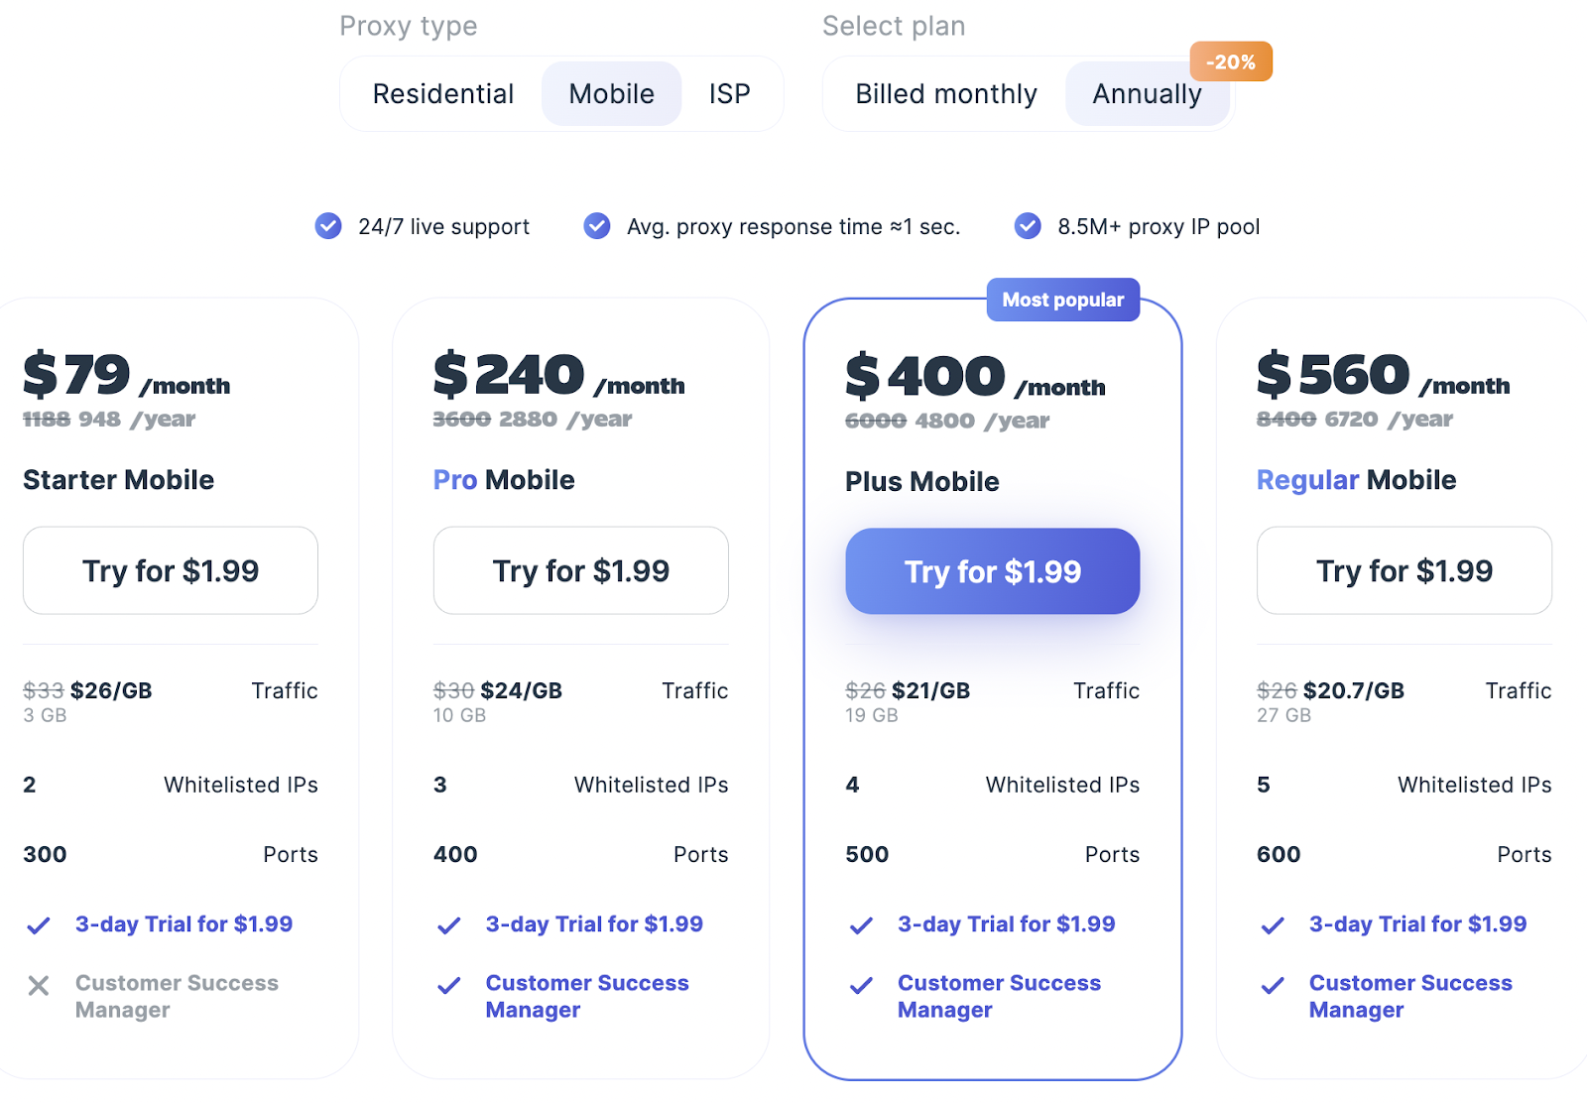Click the Plus plan 3-day Trial checkmark
Viewport: 1587px width, 1103px height.
point(861,925)
